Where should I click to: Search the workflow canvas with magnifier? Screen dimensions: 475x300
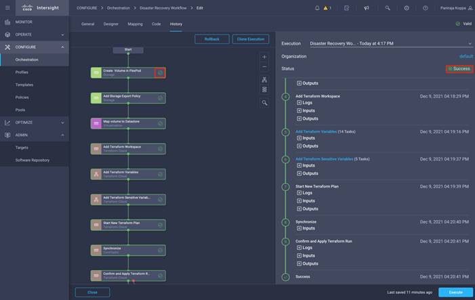click(264, 103)
